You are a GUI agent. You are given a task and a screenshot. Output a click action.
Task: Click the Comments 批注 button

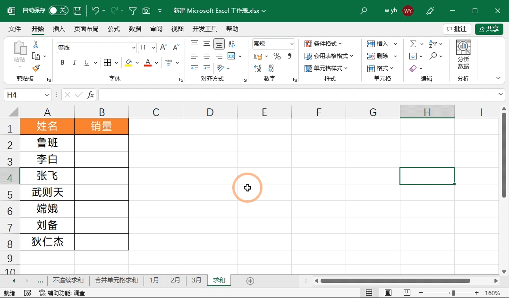coord(457,29)
